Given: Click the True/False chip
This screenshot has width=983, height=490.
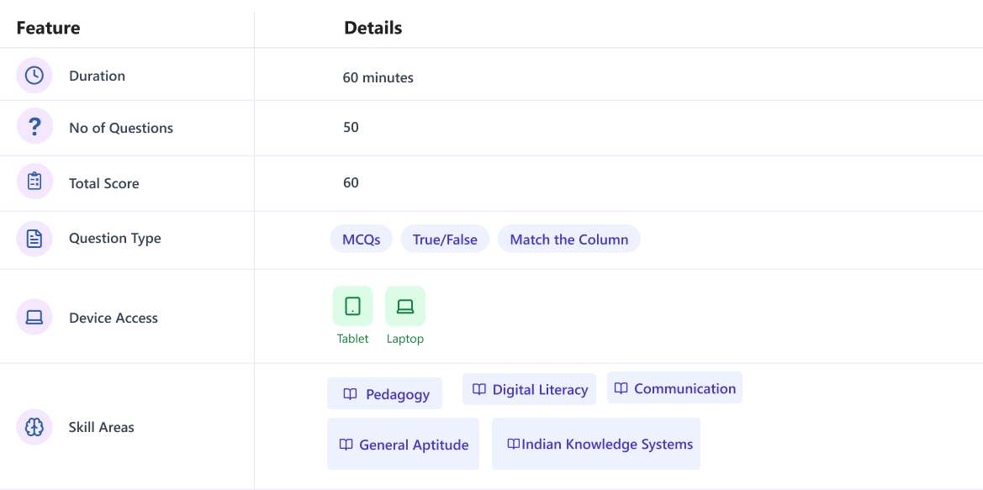Looking at the screenshot, I should (445, 240).
